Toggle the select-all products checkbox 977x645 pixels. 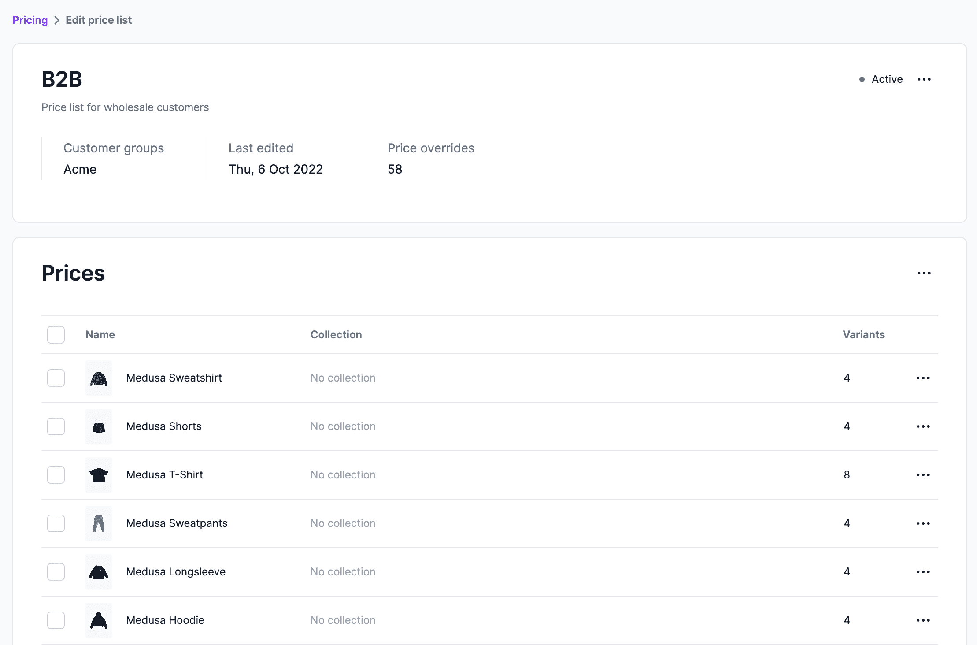tap(56, 335)
